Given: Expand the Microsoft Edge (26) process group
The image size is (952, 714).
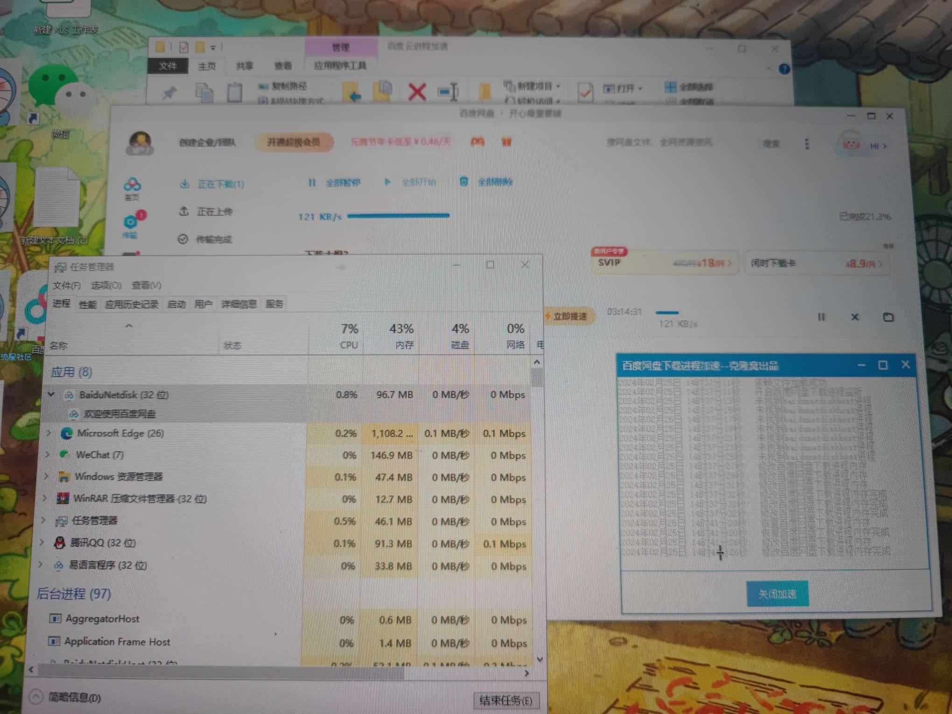Looking at the screenshot, I should click(x=49, y=433).
